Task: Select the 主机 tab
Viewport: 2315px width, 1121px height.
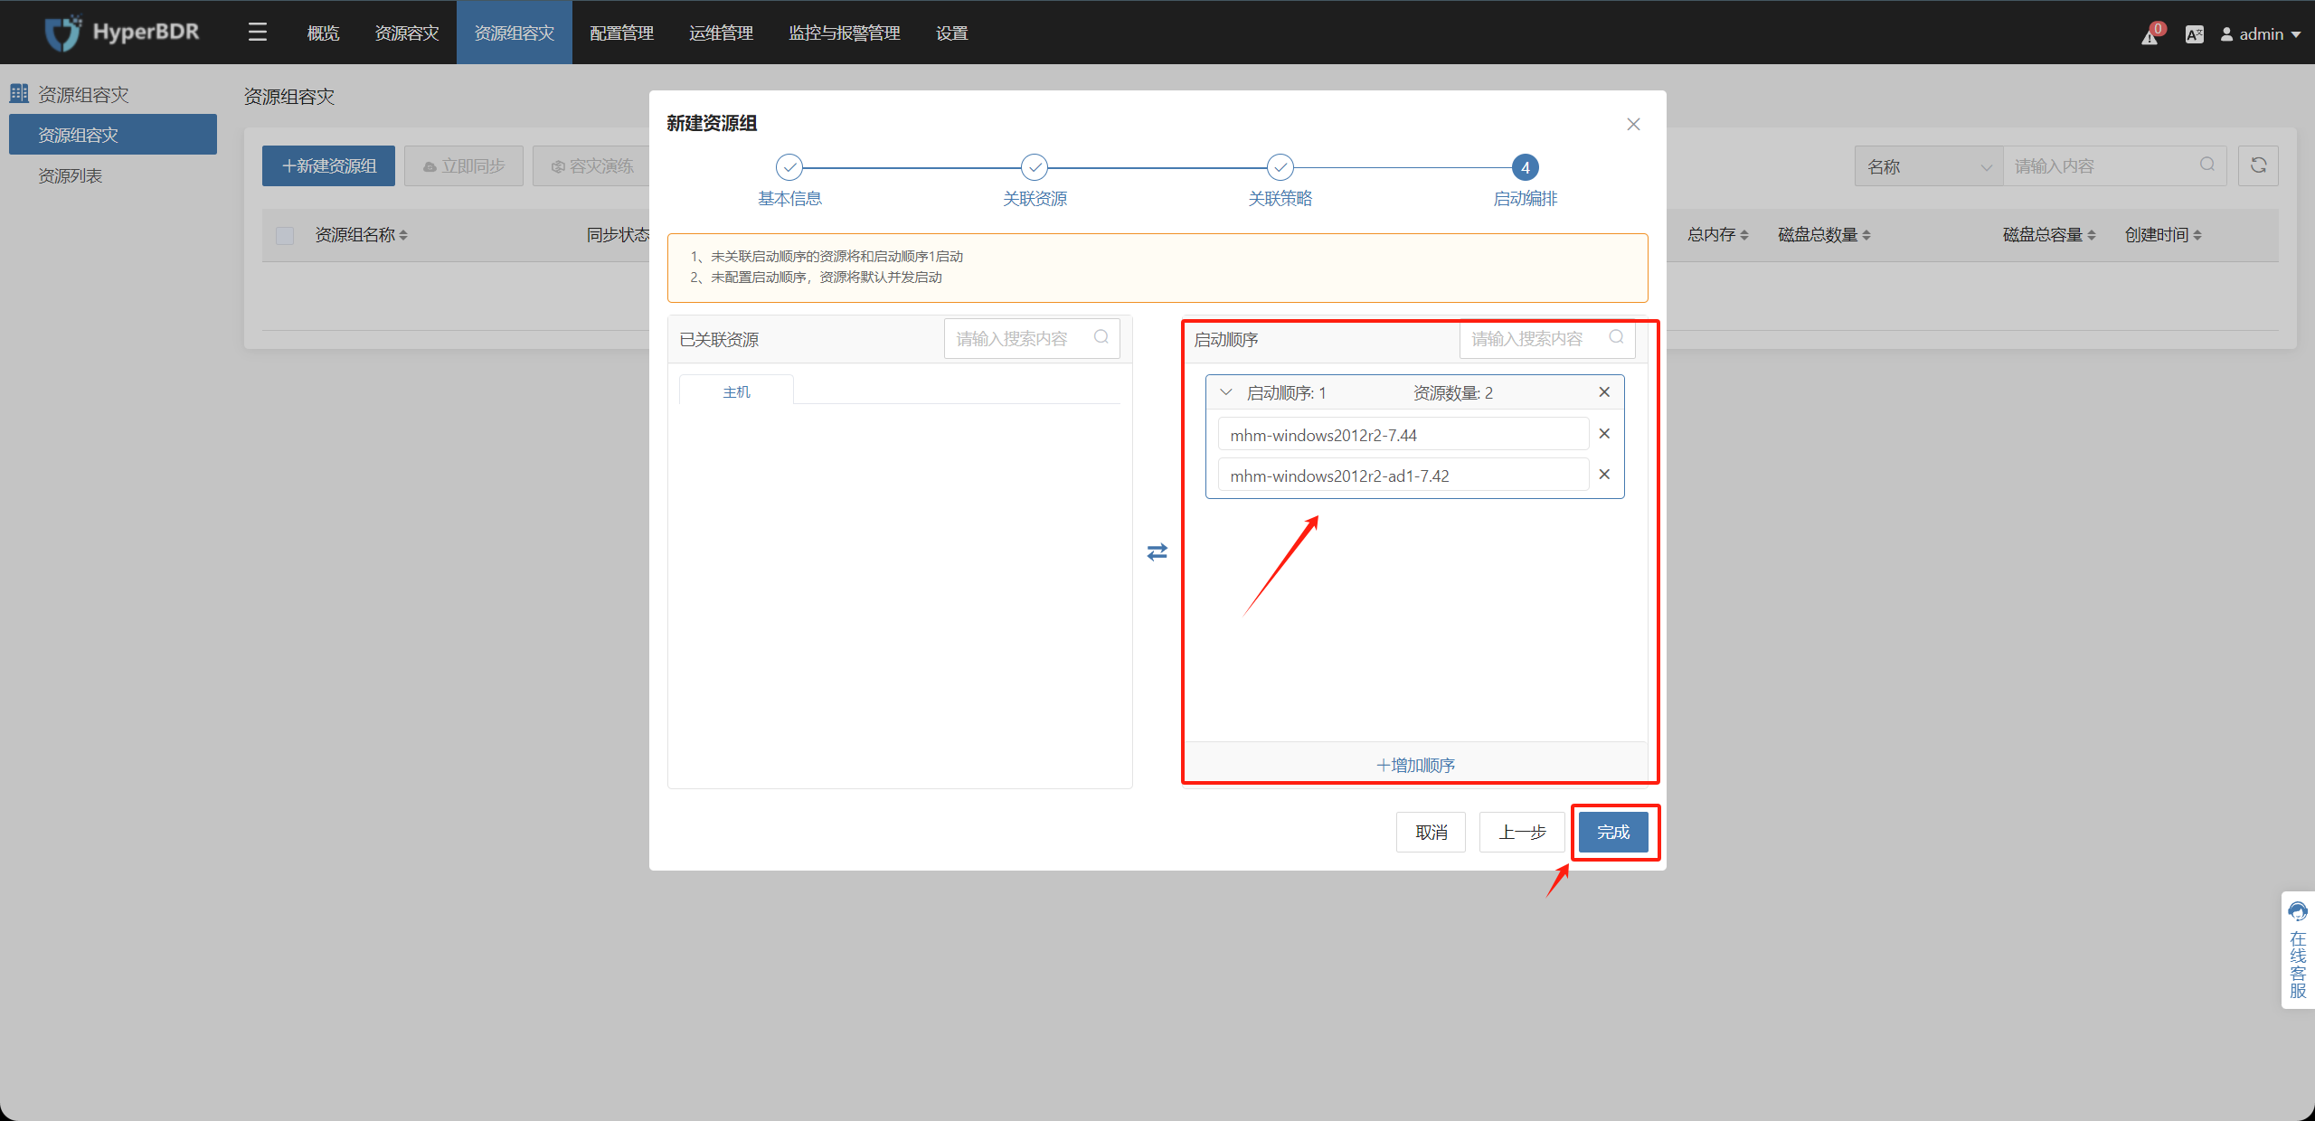Action: 736,391
